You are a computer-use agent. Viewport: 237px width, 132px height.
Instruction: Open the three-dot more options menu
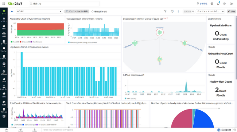pos(178,12)
